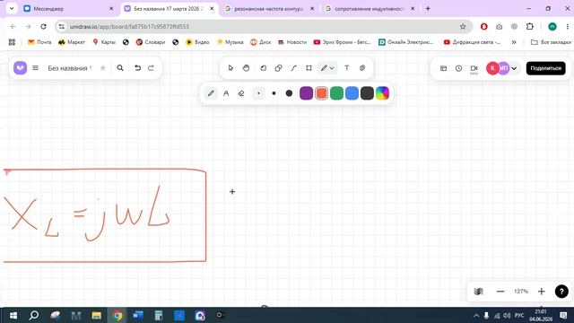This screenshot has height=323, width=574.
Task: Click the 127% zoom level
Action: pos(521,292)
